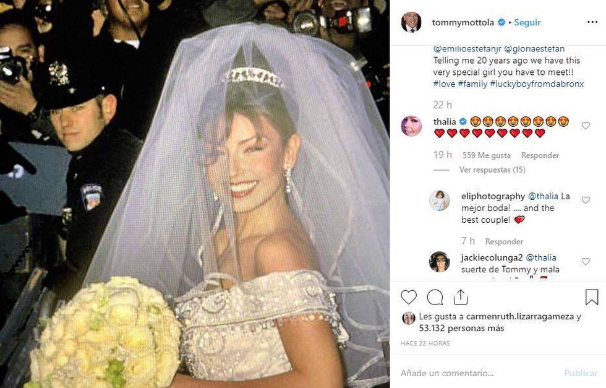Open tommymottola's profile picture

(411, 22)
